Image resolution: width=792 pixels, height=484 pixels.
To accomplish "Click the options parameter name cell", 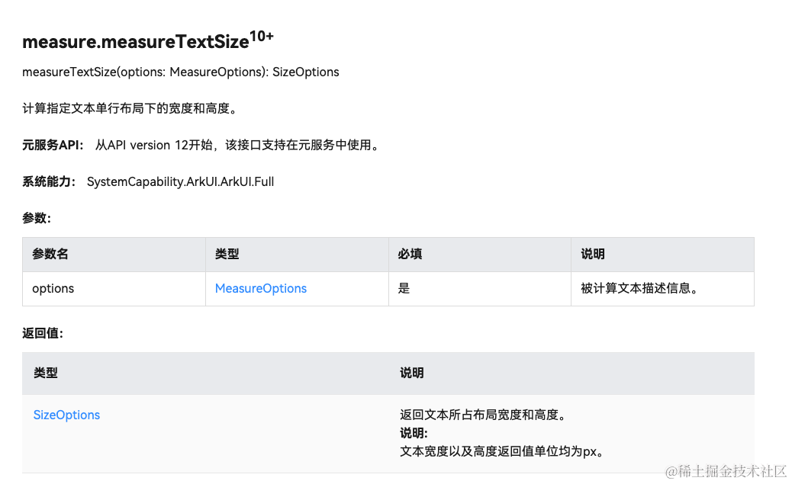I will tap(53, 288).
